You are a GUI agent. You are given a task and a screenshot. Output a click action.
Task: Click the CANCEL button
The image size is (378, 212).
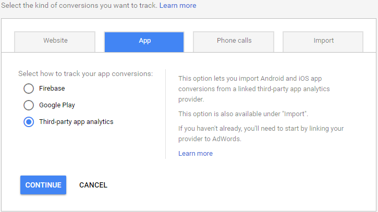93,185
